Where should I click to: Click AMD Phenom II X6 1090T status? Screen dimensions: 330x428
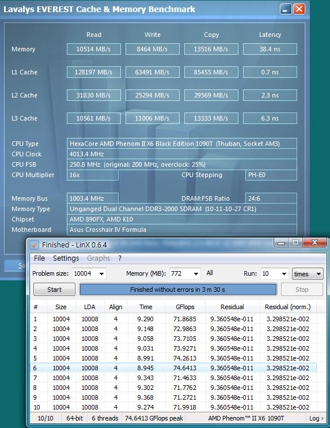click(246, 418)
